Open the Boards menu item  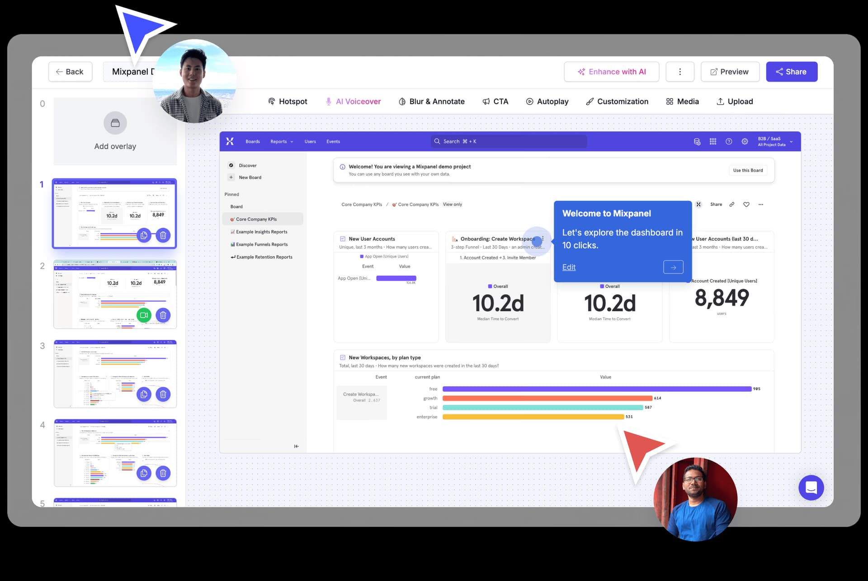[x=252, y=141]
